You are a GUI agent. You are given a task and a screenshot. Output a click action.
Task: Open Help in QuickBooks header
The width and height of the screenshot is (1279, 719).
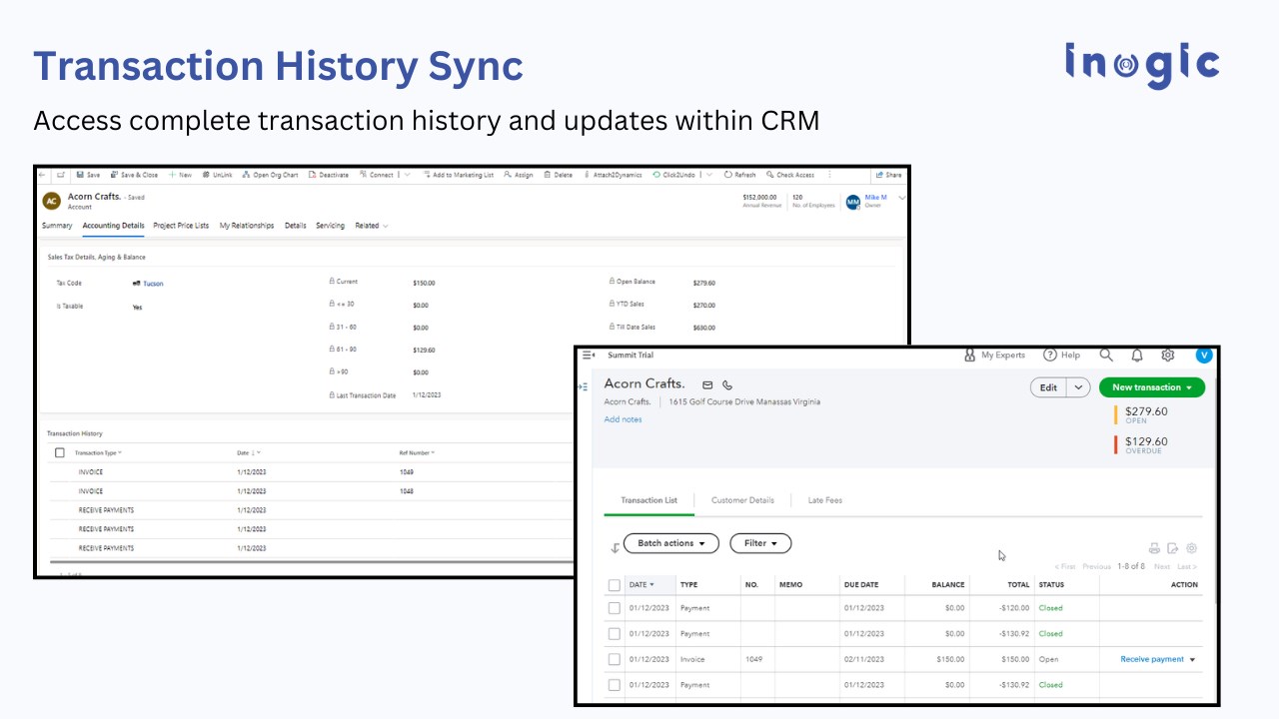click(1061, 356)
